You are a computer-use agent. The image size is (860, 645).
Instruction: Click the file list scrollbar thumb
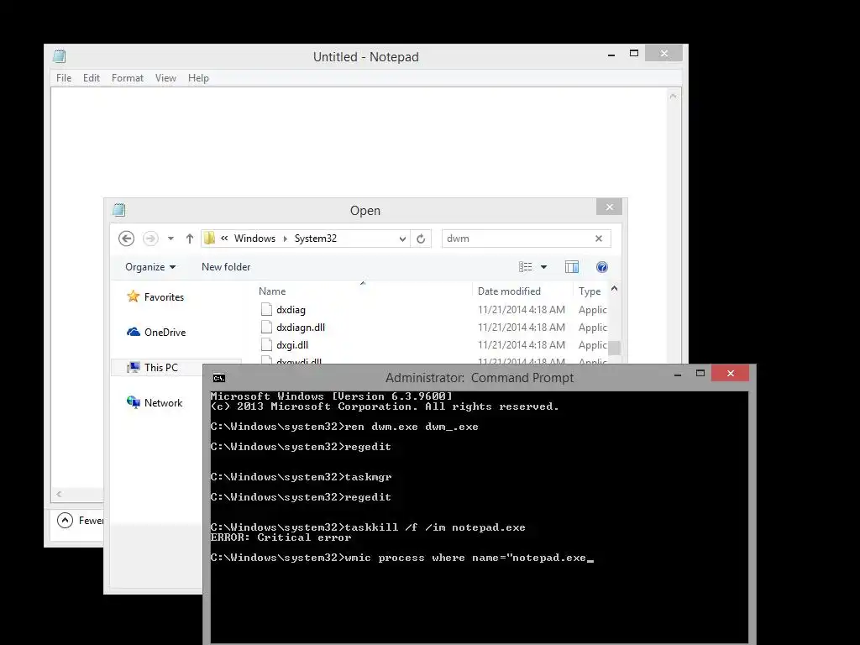614,349
